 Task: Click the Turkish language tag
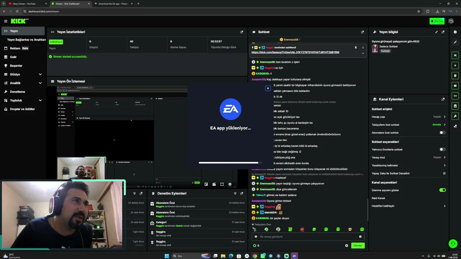[385, 51]
